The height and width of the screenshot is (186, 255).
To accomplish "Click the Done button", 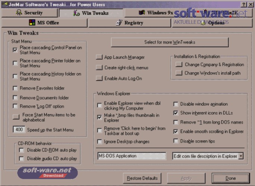I will [x=231, y=178].
